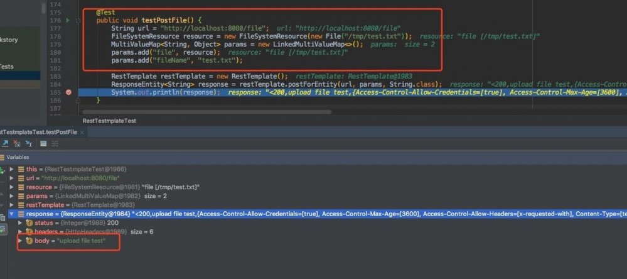Click the @Test annotation on line 175
The image size is (627, 279).
pos(105,13)
